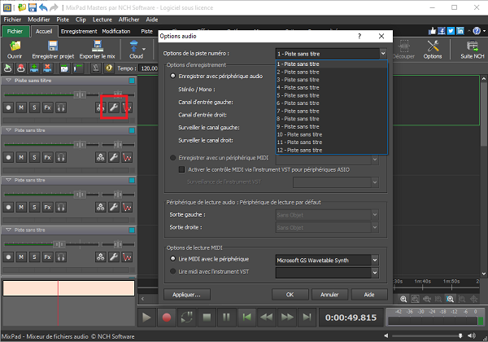Open the Sortie gauche dropdown
The width and height of the screenshot is (488, 342).
[x=327, y=215]
